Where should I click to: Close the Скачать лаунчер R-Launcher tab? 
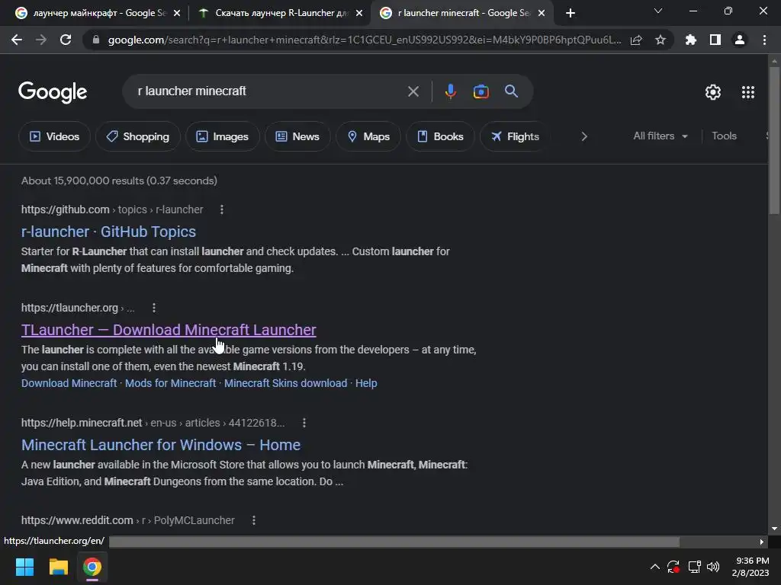(359, 14)
